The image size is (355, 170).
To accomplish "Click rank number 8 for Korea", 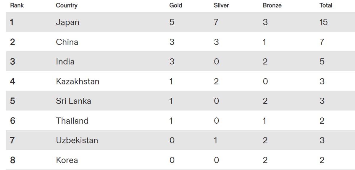I will [x=12, y=160].
